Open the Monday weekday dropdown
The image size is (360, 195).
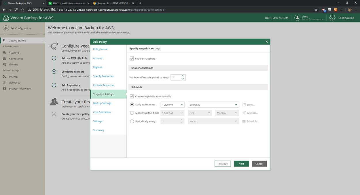(x=227, y=113)
